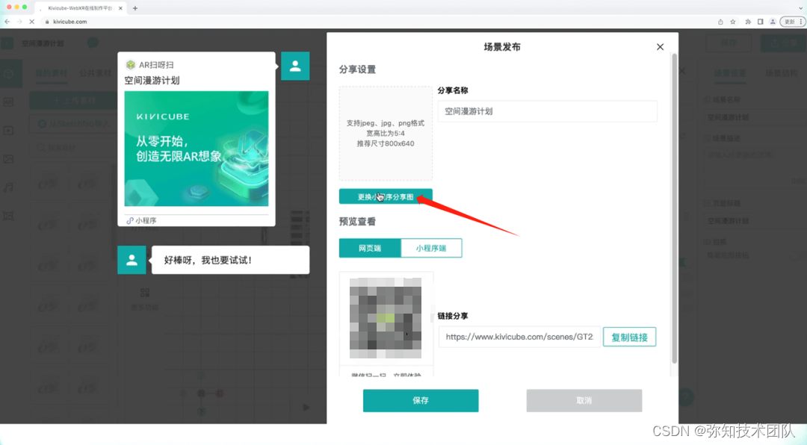Image resolution: width=807 pixels, height=445 pixels.
Task: Open the image materials panel in sidebar
Action: pos(10,159)
